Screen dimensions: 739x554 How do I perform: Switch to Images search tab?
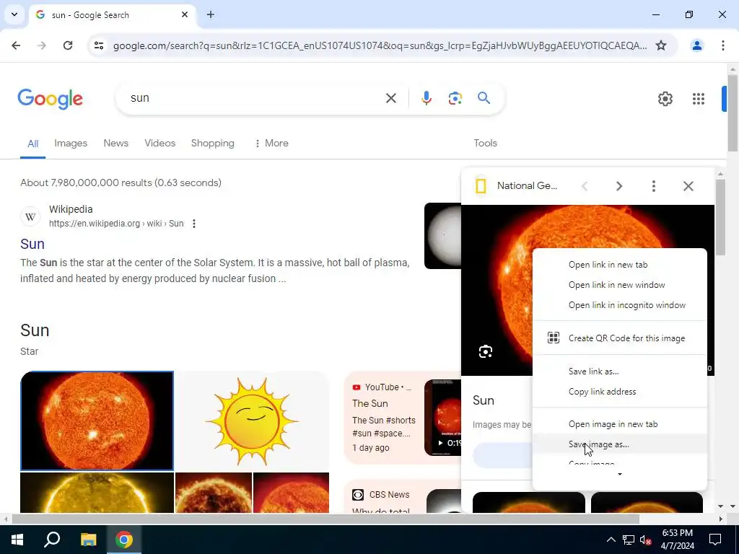tap(71, 144)
